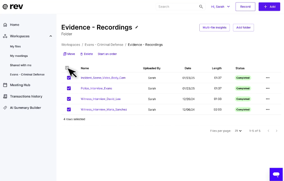
Task: Uncheck the Witness_Interview_David_Lee checkbox
Action: click(69, 99)
